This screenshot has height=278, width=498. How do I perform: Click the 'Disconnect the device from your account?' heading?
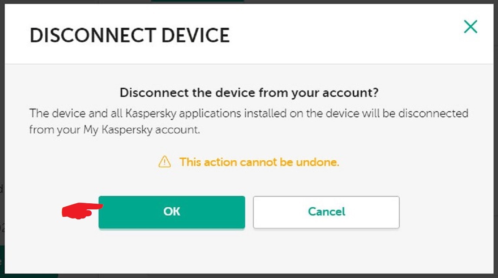[x=249, y=93]
